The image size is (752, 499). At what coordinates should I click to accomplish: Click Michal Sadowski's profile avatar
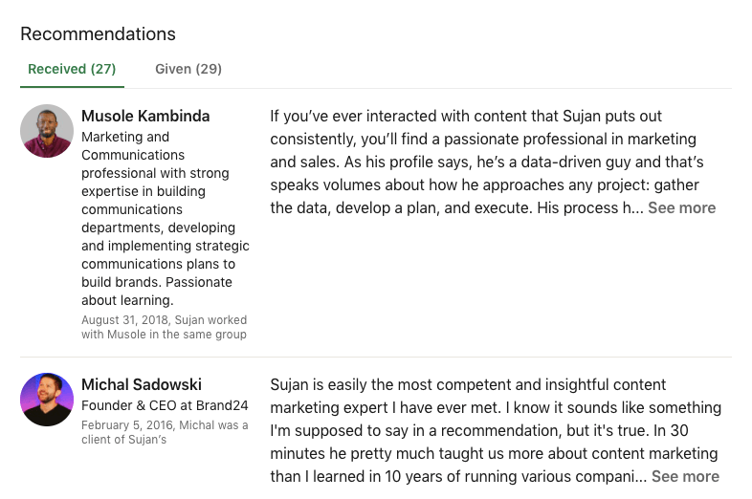[x=47, y=400]
